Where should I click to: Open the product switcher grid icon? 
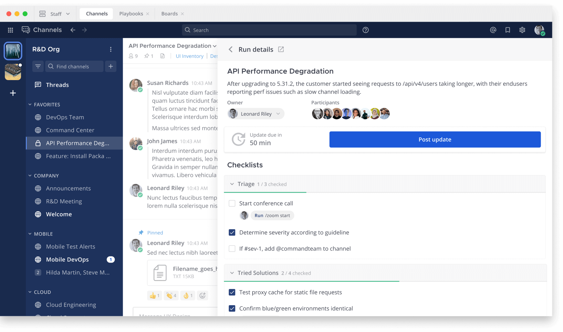pos(10,30)
